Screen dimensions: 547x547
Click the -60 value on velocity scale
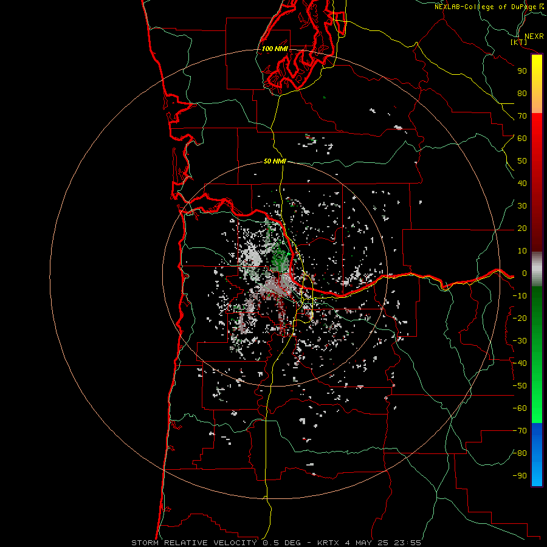coord(520,408)
